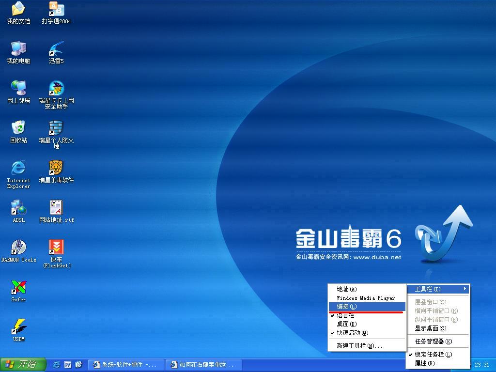Expand the 工具栏 submenu
The image size is (496, 372).
tap(438, 289)
